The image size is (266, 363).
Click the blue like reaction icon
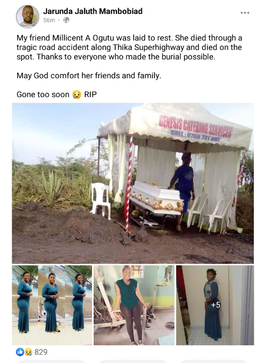19,352
